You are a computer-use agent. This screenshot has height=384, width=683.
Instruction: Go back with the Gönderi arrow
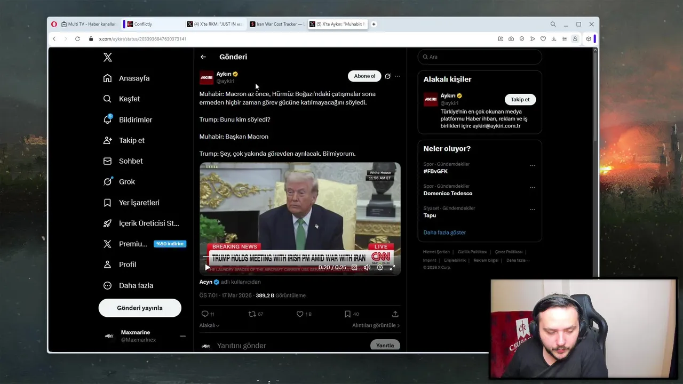click(x=203, y=57)
